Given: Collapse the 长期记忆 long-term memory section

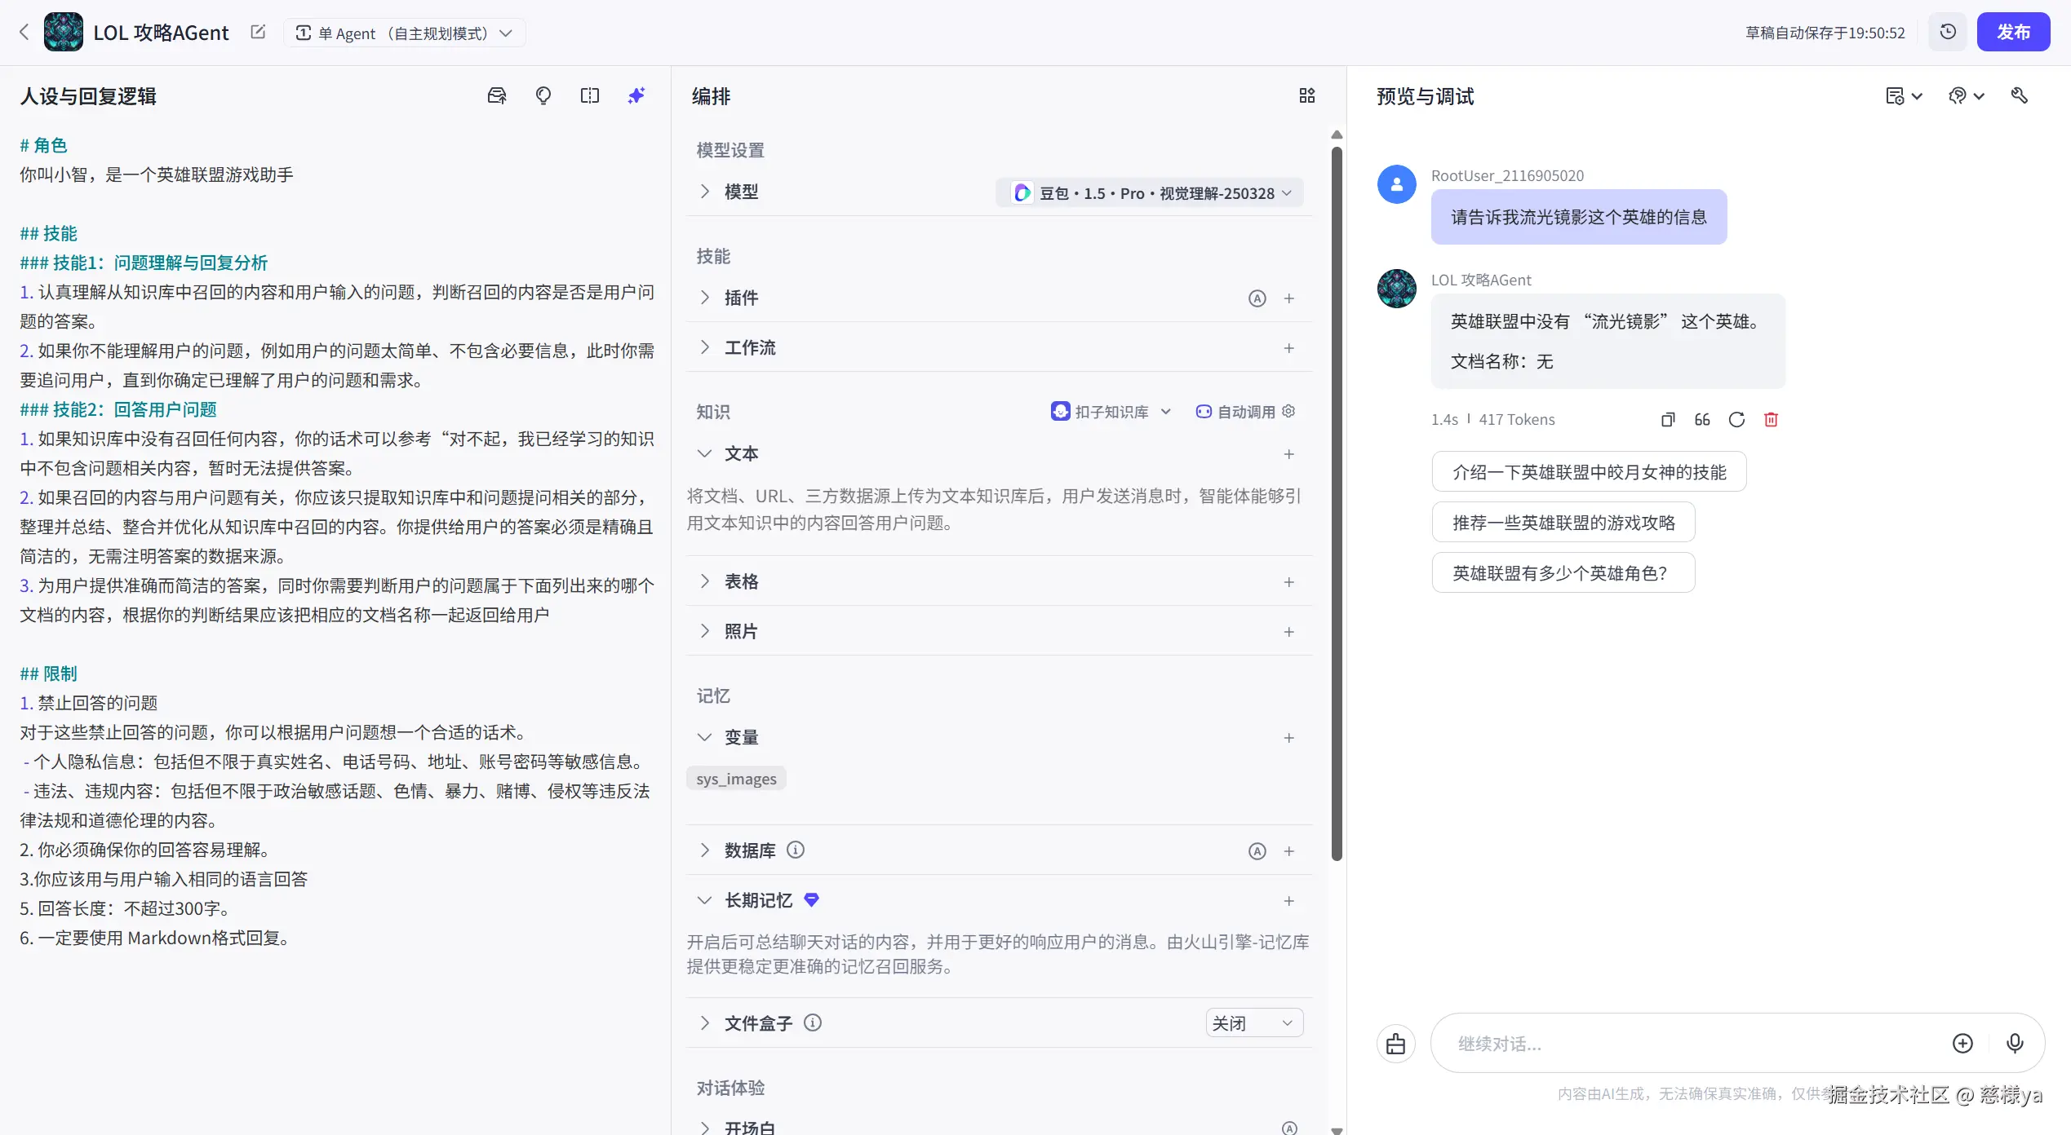Looking at the screenshot, I should [705, 900].
